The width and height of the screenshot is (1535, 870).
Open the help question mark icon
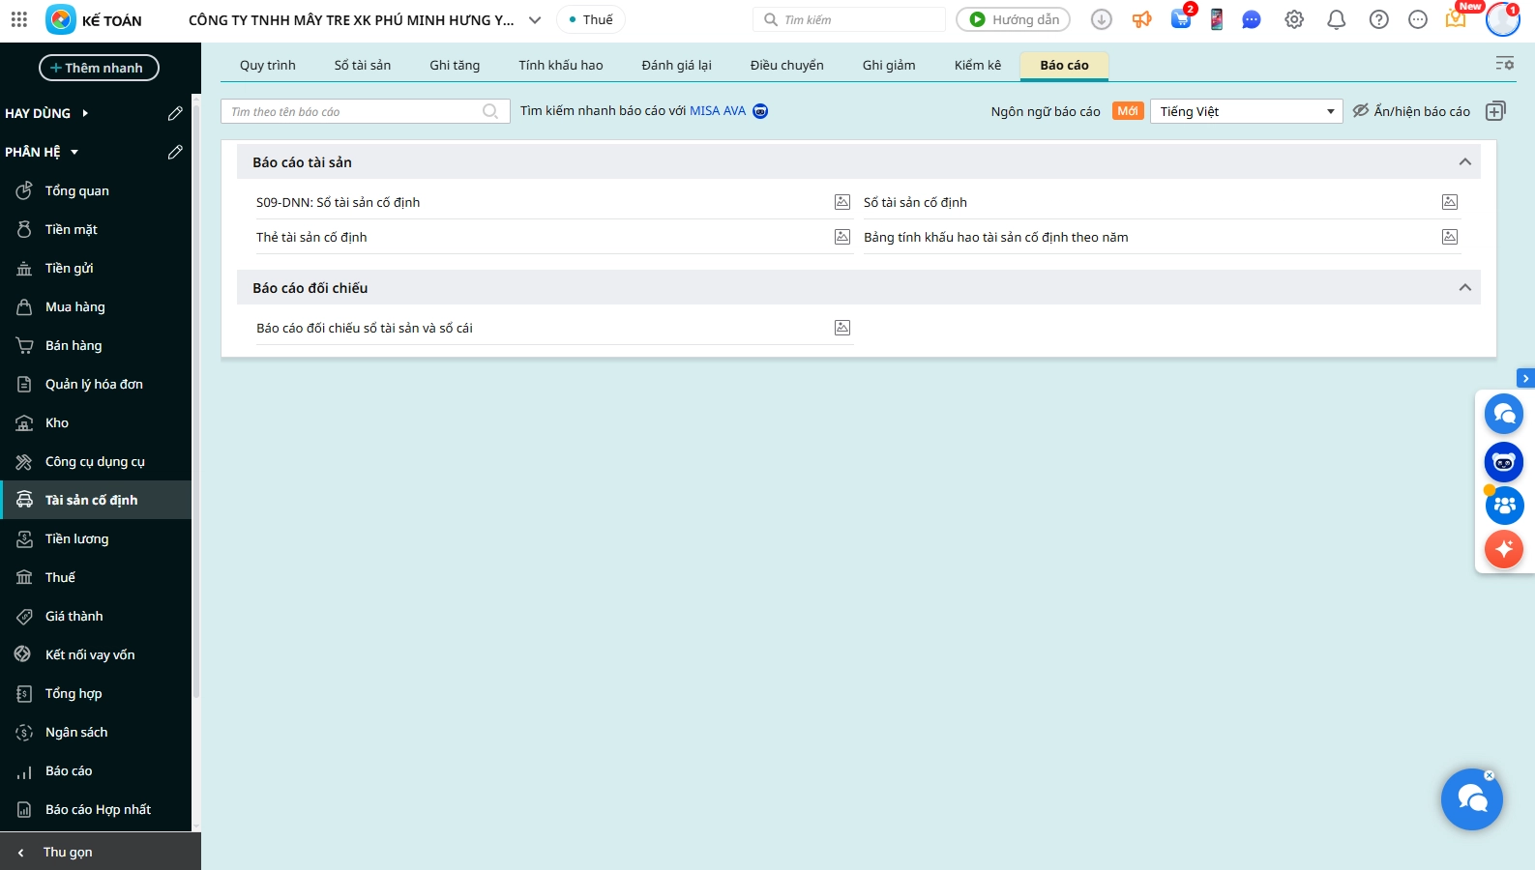[1379, 19]
